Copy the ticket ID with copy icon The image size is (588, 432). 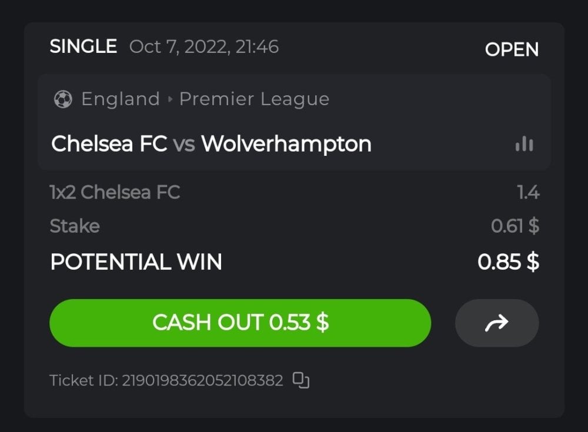pyautogui.click(x=301, y=381)
